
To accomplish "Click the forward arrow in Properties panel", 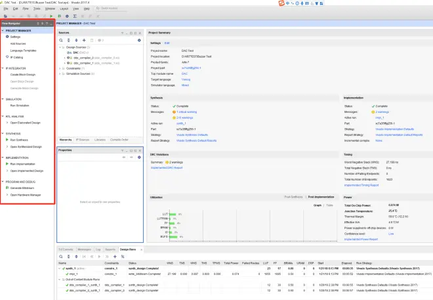I will (131, 157).
